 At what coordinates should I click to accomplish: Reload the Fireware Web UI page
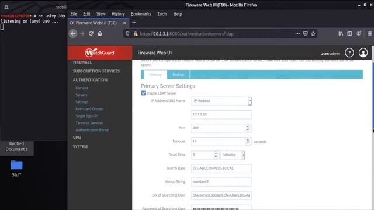click(x=91, y=34)
